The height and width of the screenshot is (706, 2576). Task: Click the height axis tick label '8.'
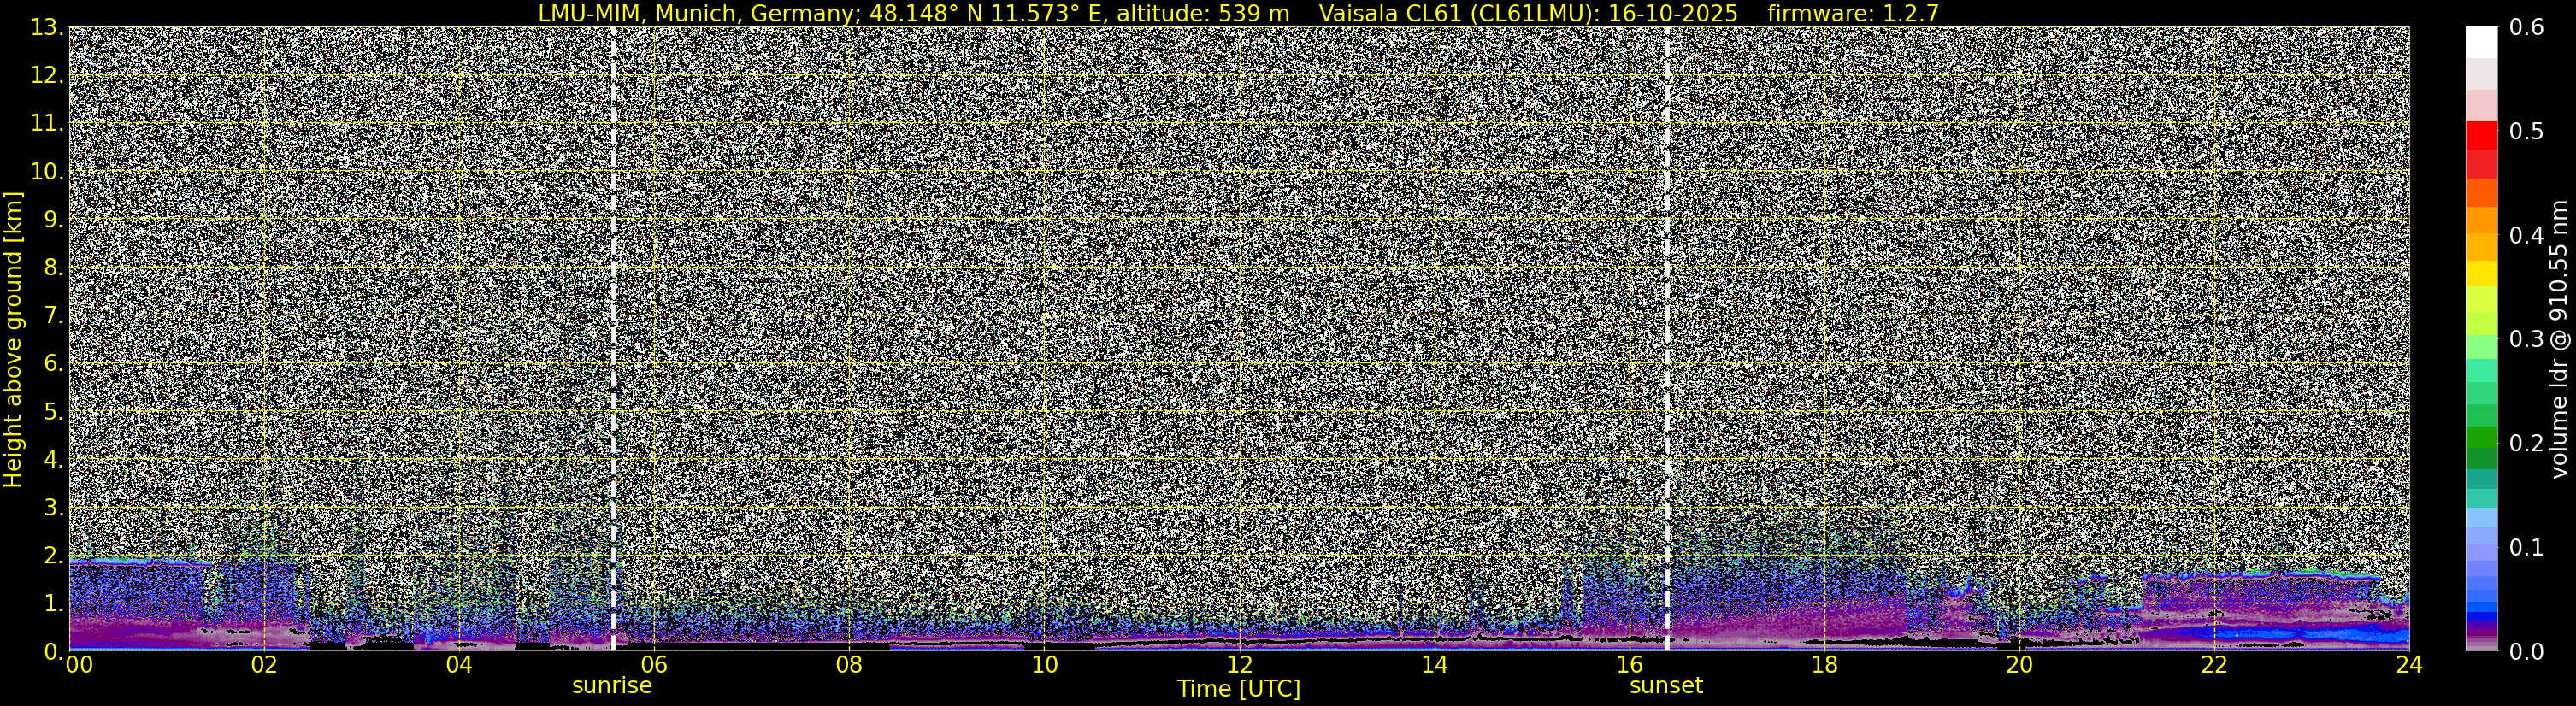53,267
